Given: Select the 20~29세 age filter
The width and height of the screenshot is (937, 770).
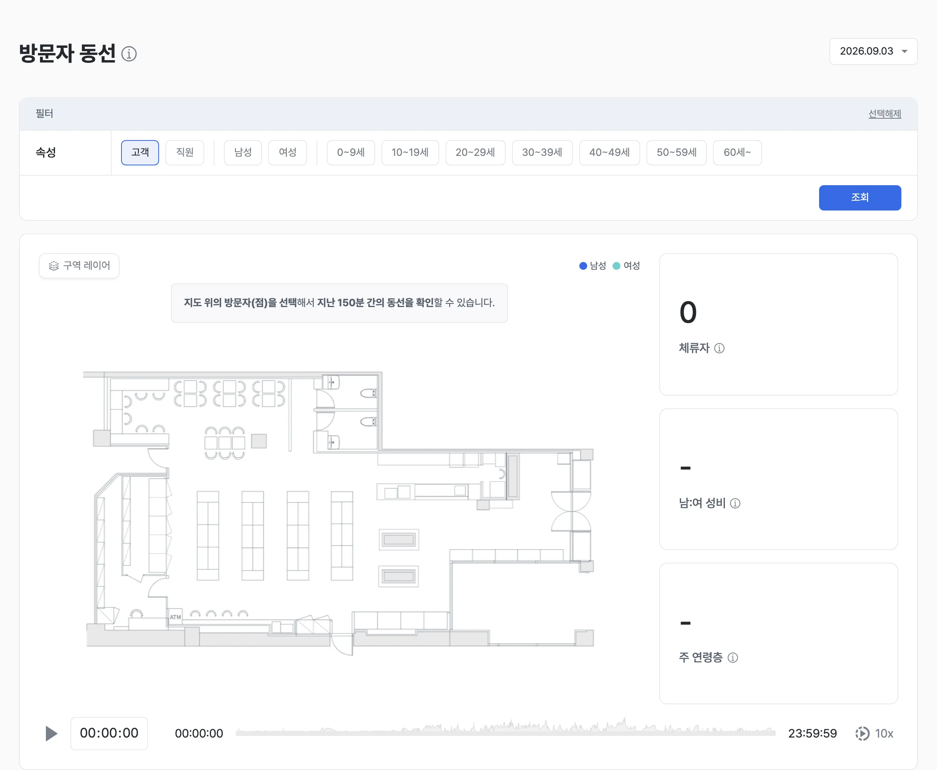Looking at the screenshot, I should pos(475,153).
